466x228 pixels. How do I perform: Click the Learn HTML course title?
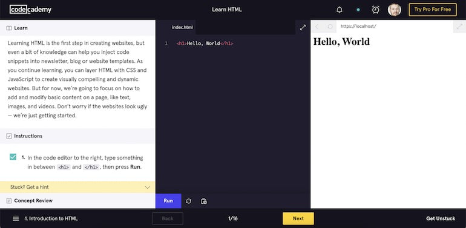click(227, 10)
